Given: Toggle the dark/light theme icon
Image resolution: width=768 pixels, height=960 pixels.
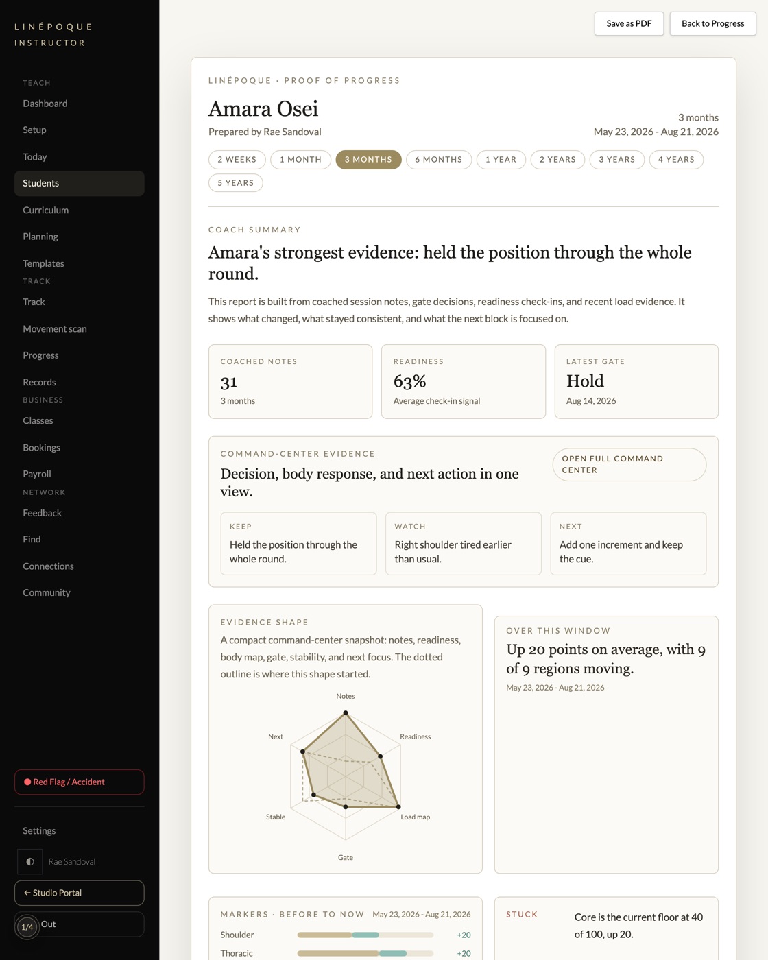Looking at the screenshot, I should coord(30,862).
